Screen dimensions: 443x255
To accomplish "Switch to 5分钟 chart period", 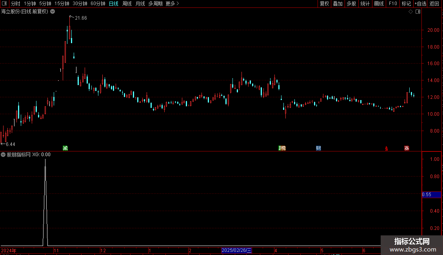I will pyautogui.click(x=45, y=4).
